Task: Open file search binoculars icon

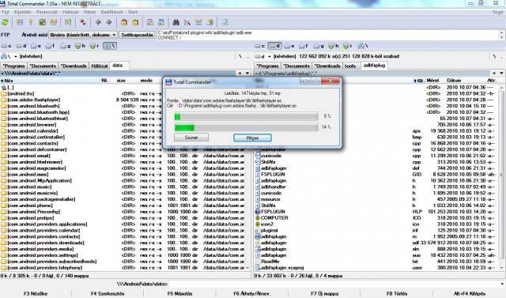Action: click(x=176, y=22)
